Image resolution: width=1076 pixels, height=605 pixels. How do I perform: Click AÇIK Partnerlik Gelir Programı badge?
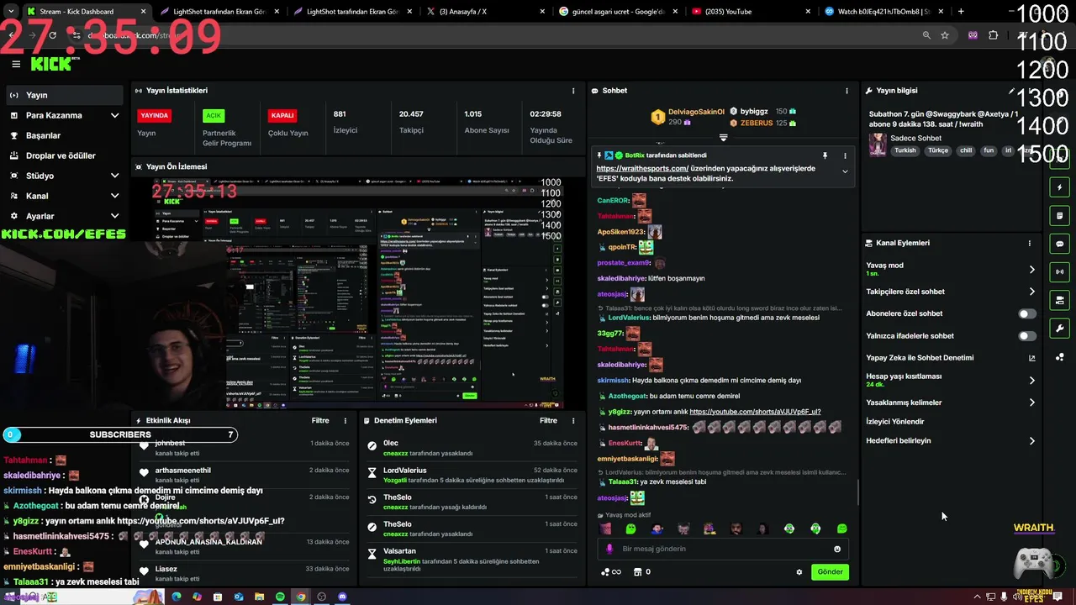click(x=214, y=116)
